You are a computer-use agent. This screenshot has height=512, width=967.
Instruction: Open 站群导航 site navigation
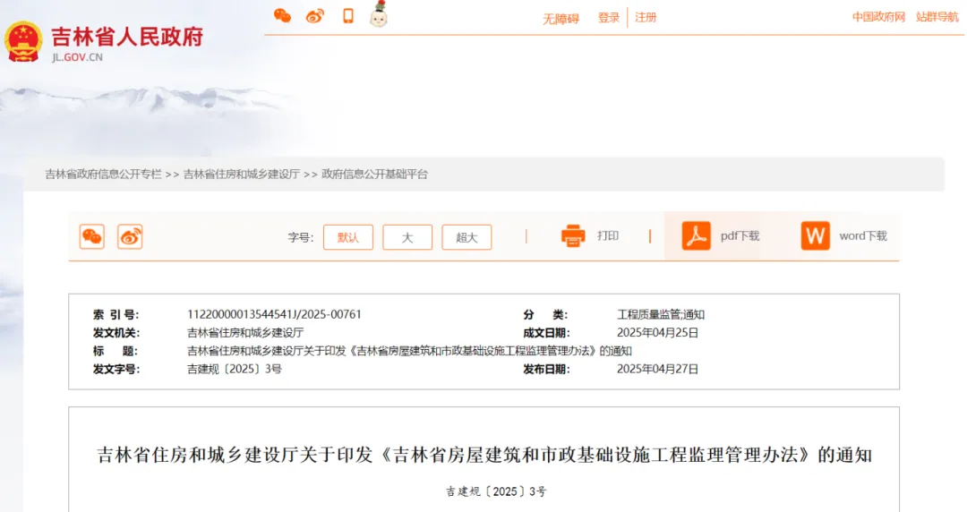[937, 17]
